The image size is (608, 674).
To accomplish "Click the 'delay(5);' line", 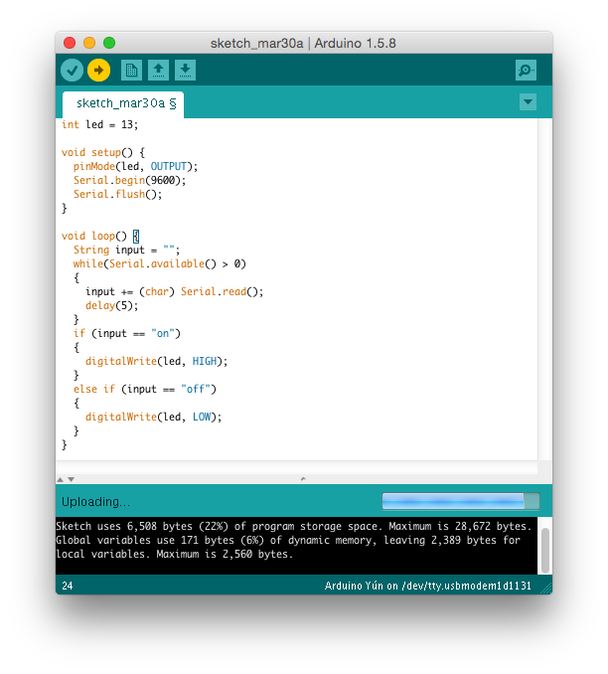I will 111,305.
